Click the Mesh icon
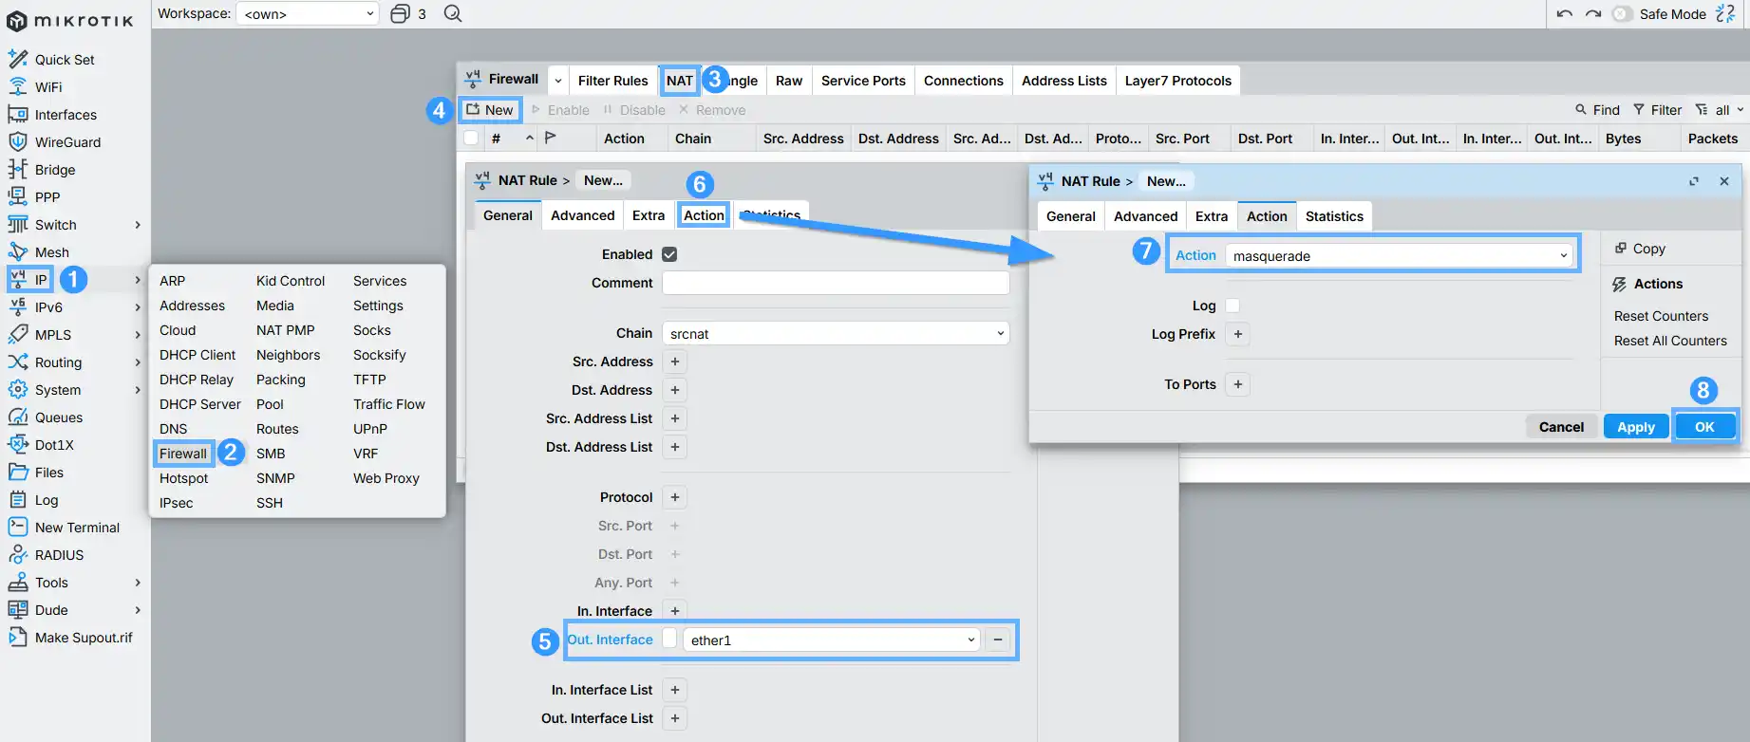Screen dimensions: 1750x742 point(17,251)
